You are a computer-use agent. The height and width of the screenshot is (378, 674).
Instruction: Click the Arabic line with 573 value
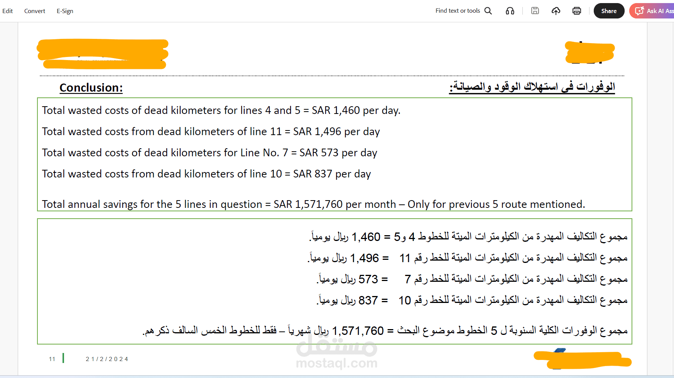point(472,279)
